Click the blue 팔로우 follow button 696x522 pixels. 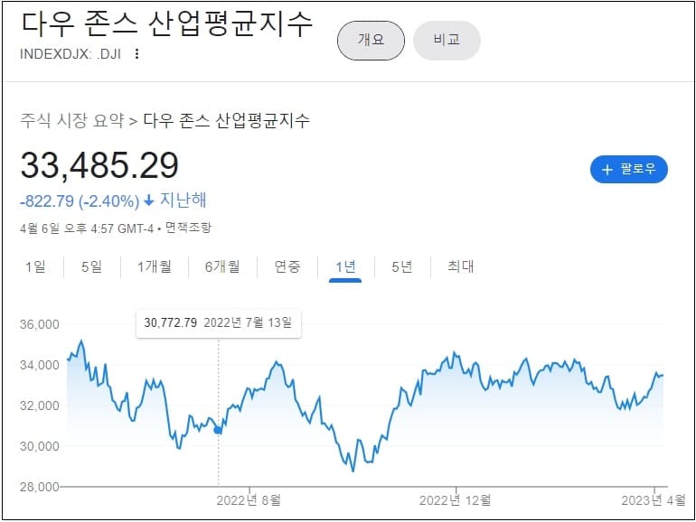tap(628, 169)
